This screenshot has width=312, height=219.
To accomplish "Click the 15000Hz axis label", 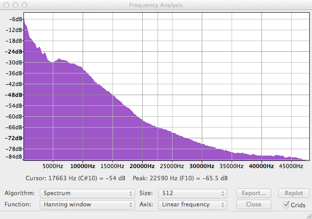I will 112,166.
